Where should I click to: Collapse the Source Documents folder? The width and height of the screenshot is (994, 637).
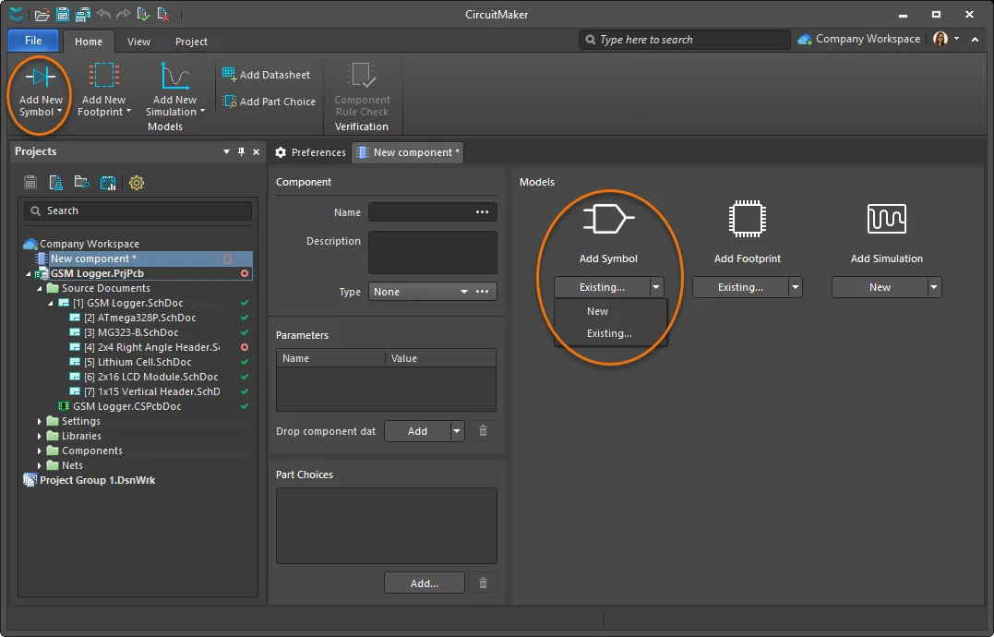(x=40, y=288)
